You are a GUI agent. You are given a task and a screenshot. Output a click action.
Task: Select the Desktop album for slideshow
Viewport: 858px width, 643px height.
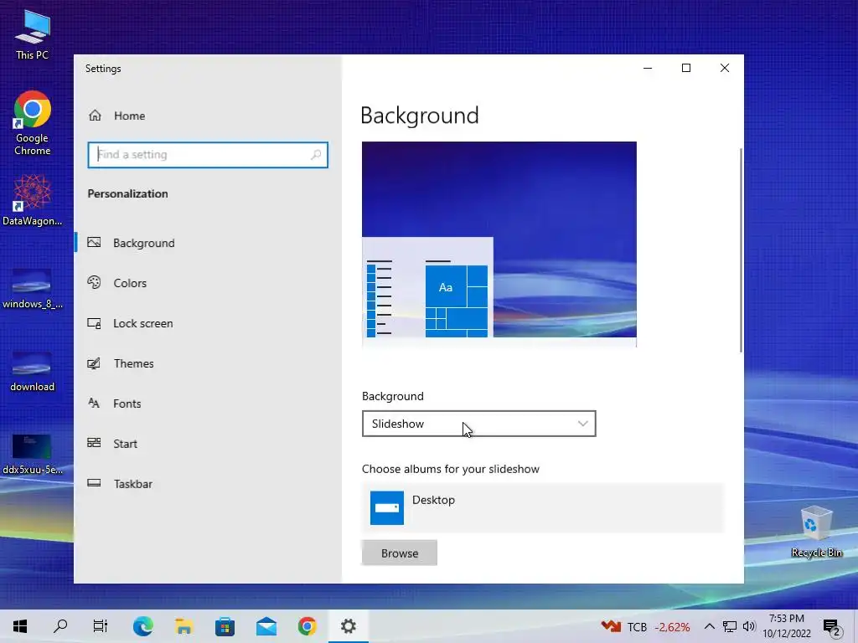pyautogui.click(x=543, y=508)
